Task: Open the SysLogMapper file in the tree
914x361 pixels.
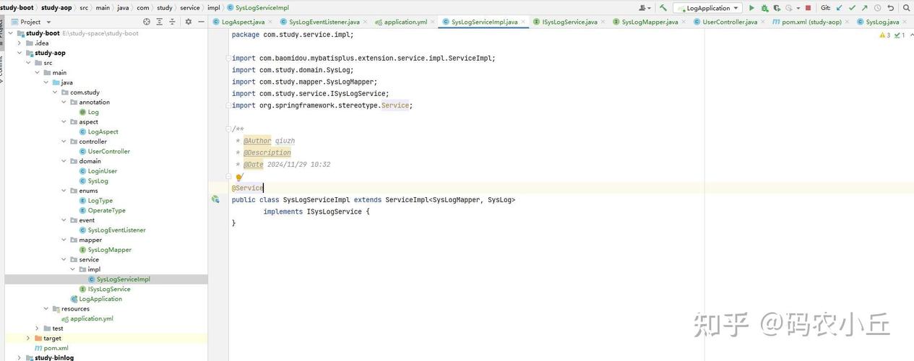Action: coord(109,250)
